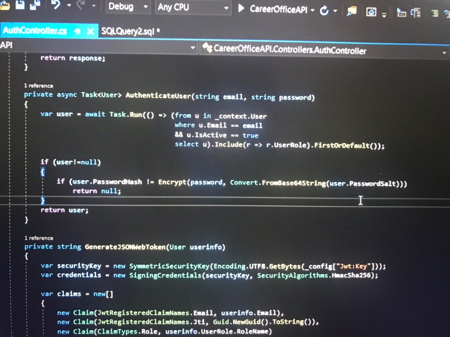Image resolution: width=450 pixels, height=337 pixels.
Task: Start debugging with the green play icon
Action: (241, 8)
